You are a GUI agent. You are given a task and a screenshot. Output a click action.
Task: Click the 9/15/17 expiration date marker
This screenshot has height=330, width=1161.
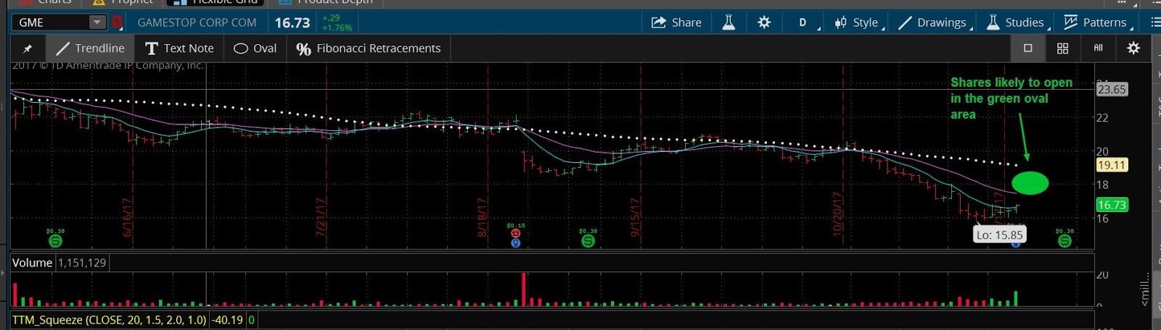click(x=635, y=216)
